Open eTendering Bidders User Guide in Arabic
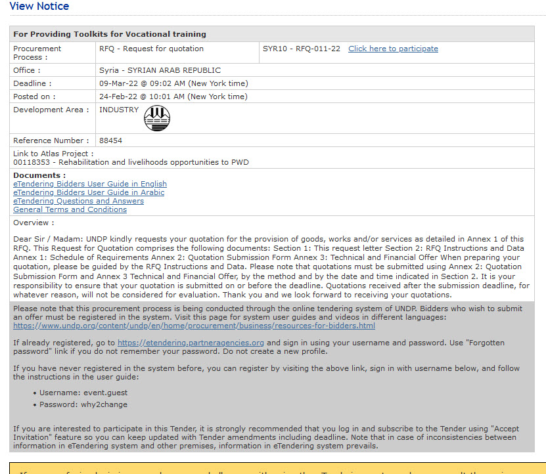The height and width of the screenshot is (474, 546). [89, 192]
